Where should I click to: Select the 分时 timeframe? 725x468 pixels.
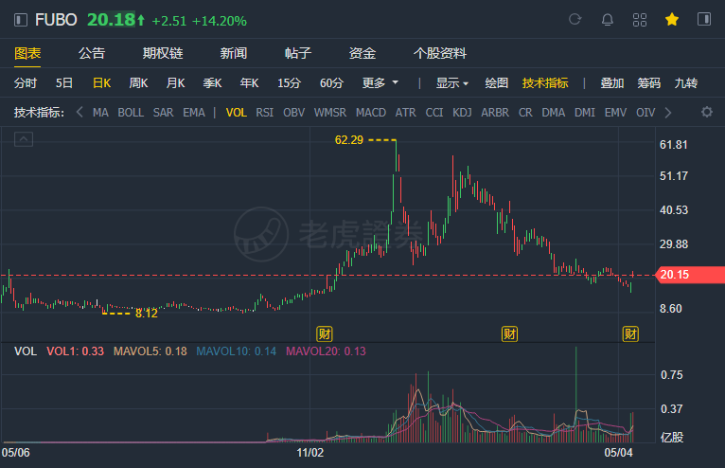point(26,82)
